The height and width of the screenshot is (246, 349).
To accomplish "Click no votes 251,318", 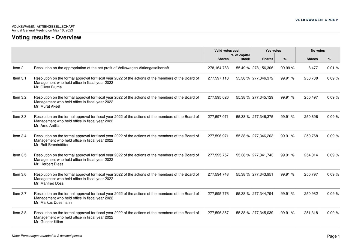I will point(311,213).
